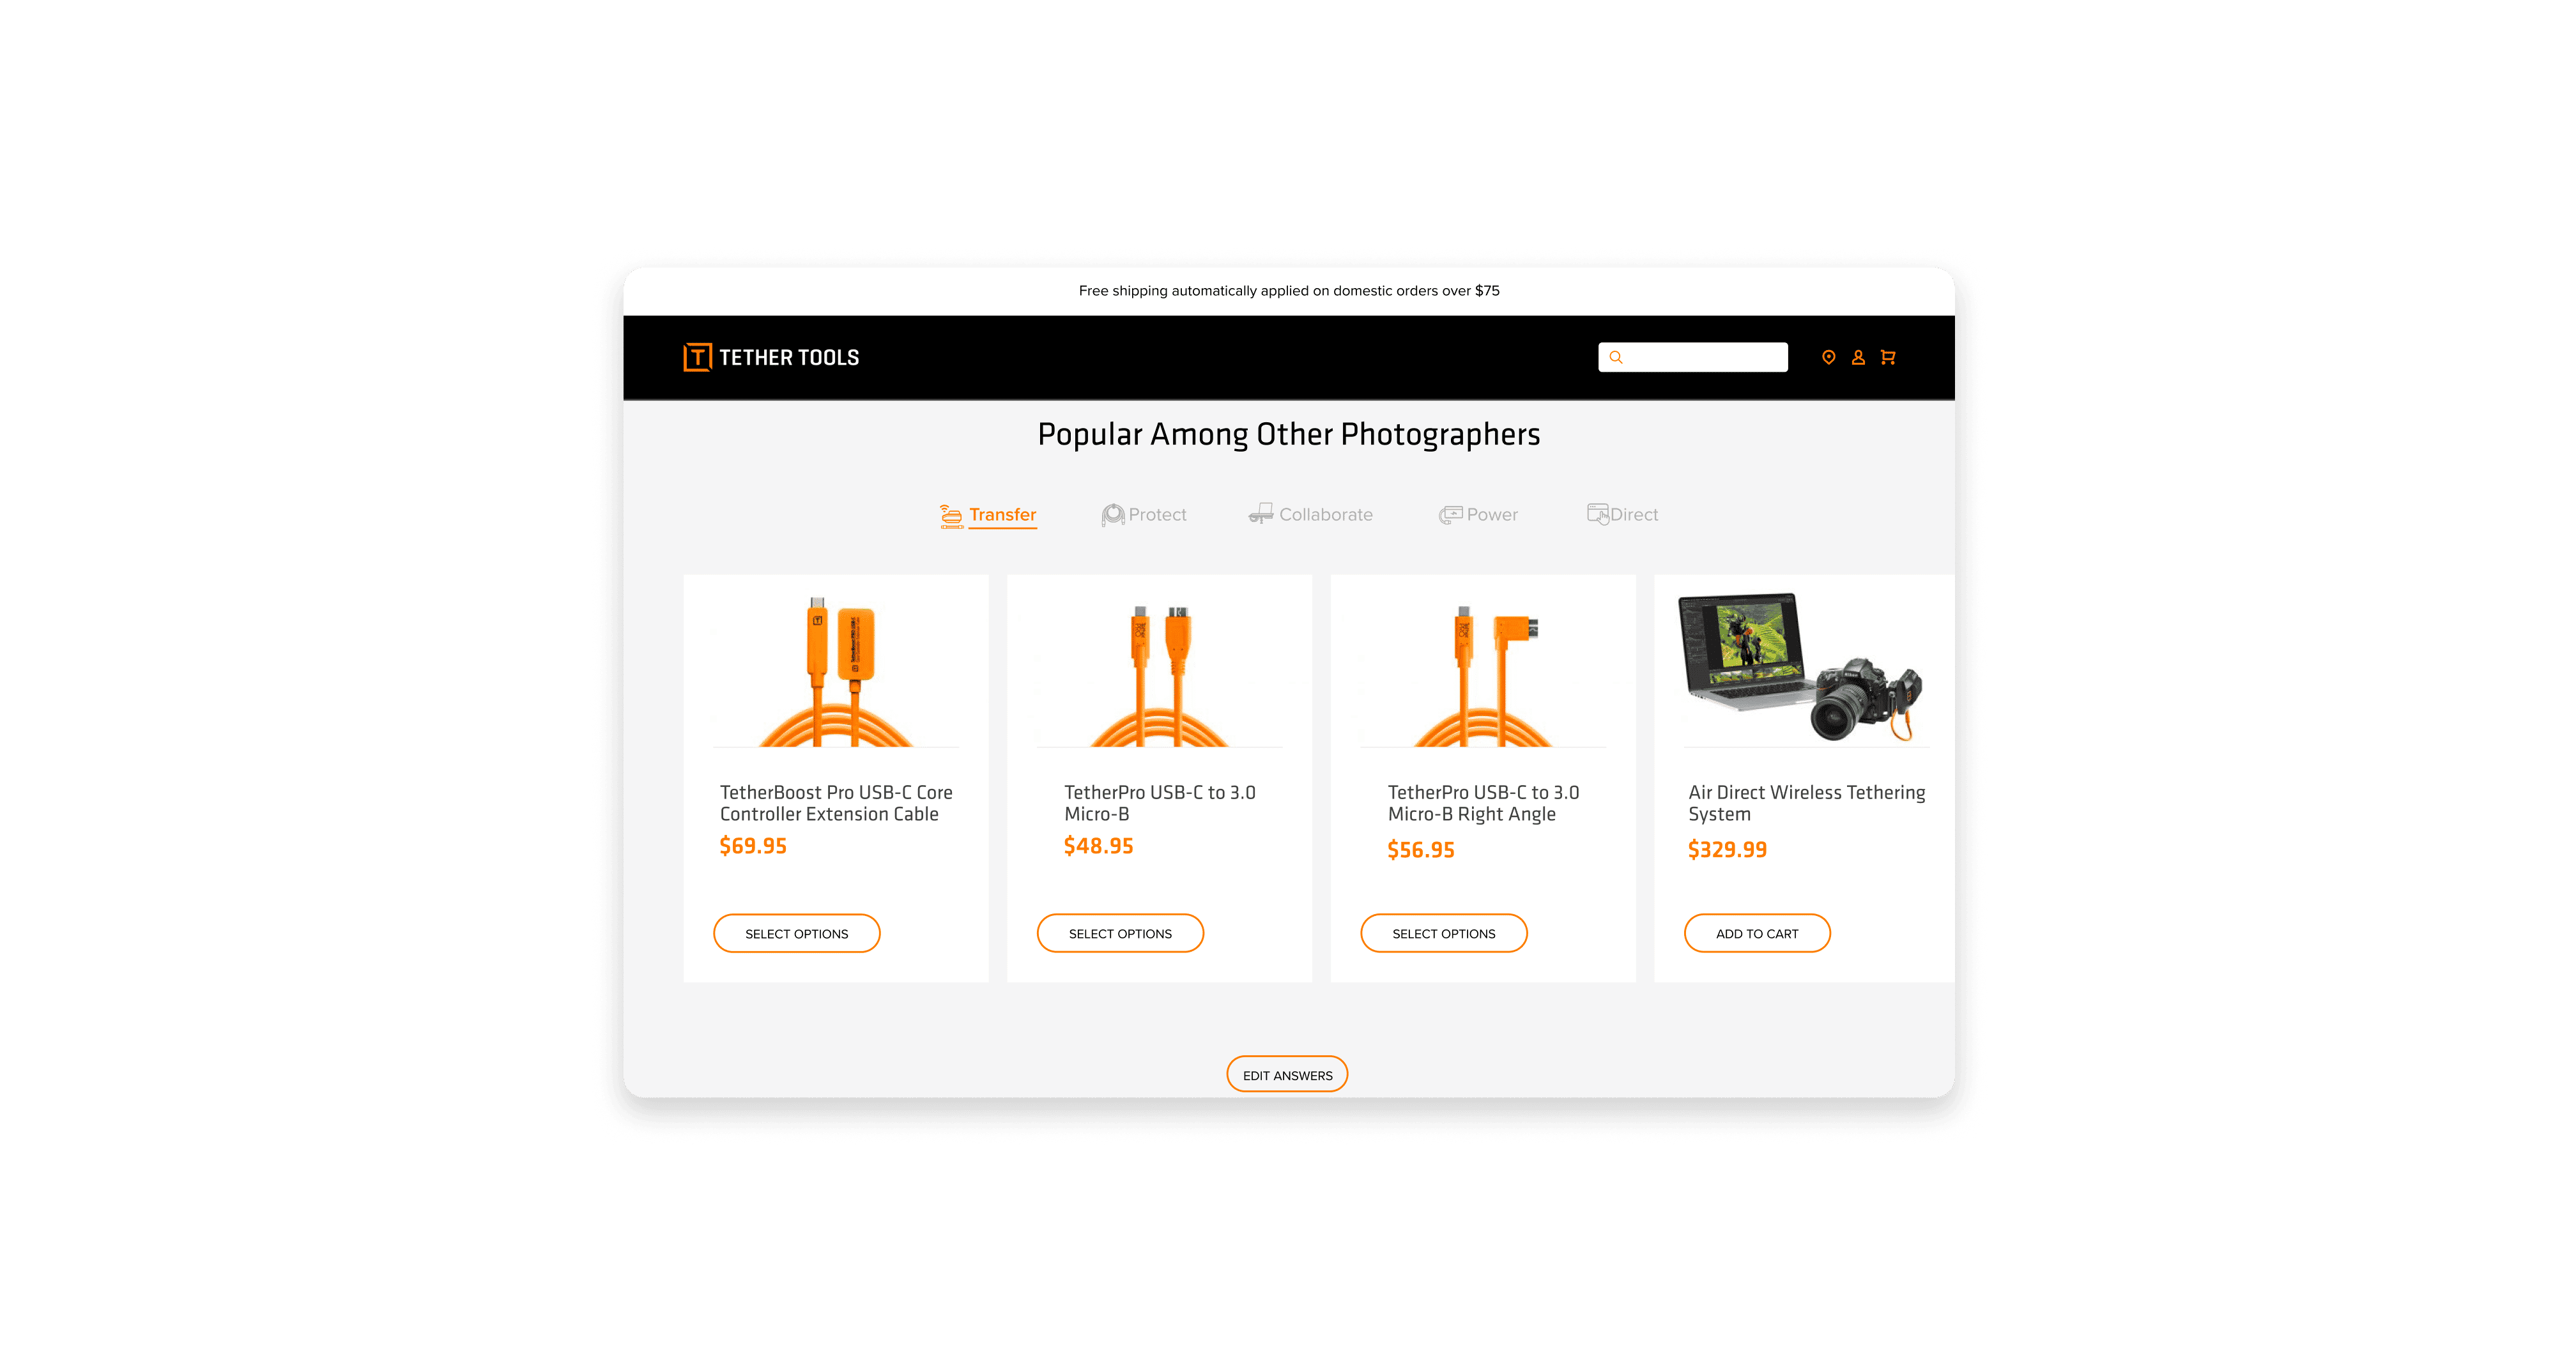The height and width of the screenshot is (1367, 2576).
Task: Click the Tether Tools logo icon
Action: pyautogui.click(x=697, y=357)
